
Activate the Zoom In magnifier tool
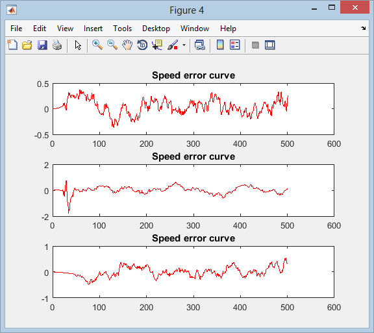(97, 45)
